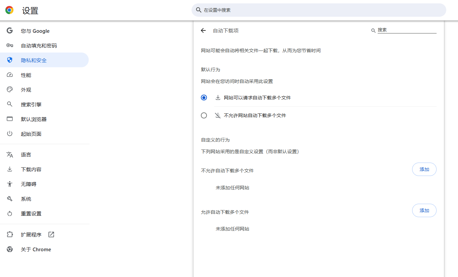
Task: Click the crossed-out download icon beside 不允许网站自动下载多个文件
Action: point(218,115)
